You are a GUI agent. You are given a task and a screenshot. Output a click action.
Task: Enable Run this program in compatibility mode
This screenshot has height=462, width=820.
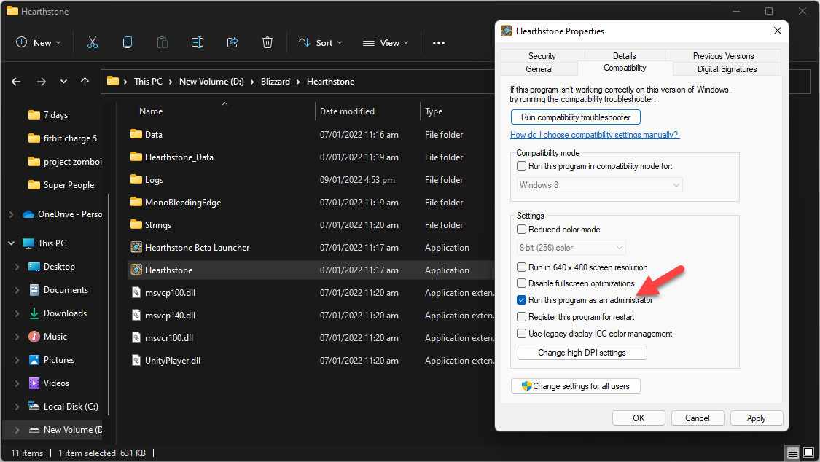point(521,166)
